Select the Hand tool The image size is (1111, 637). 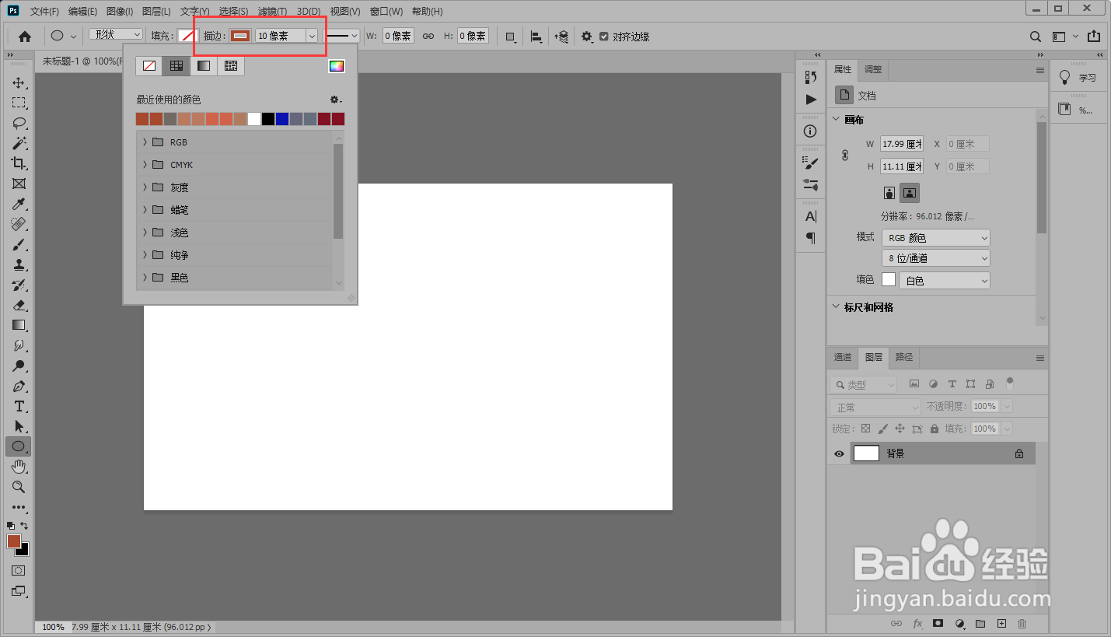(19, 467)
